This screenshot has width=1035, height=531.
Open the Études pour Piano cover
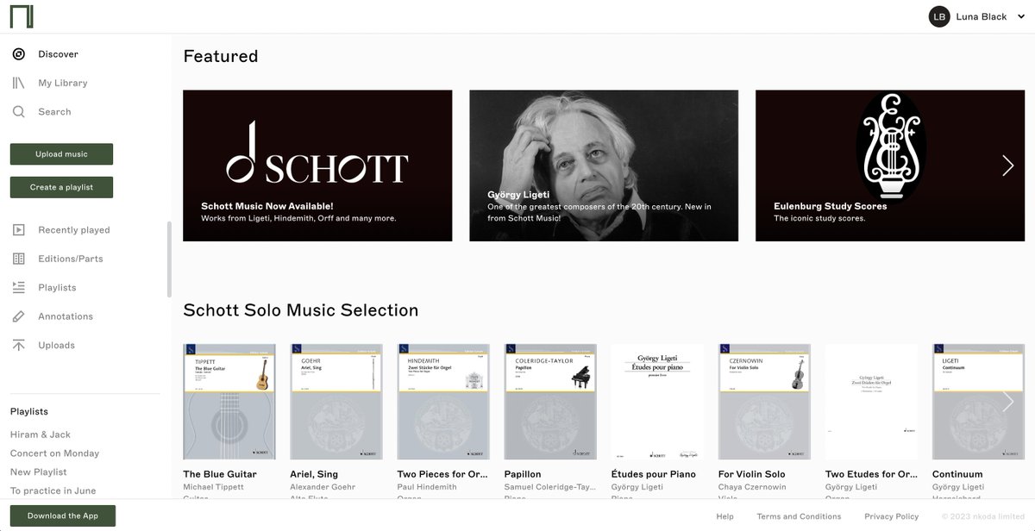(657, 402)
